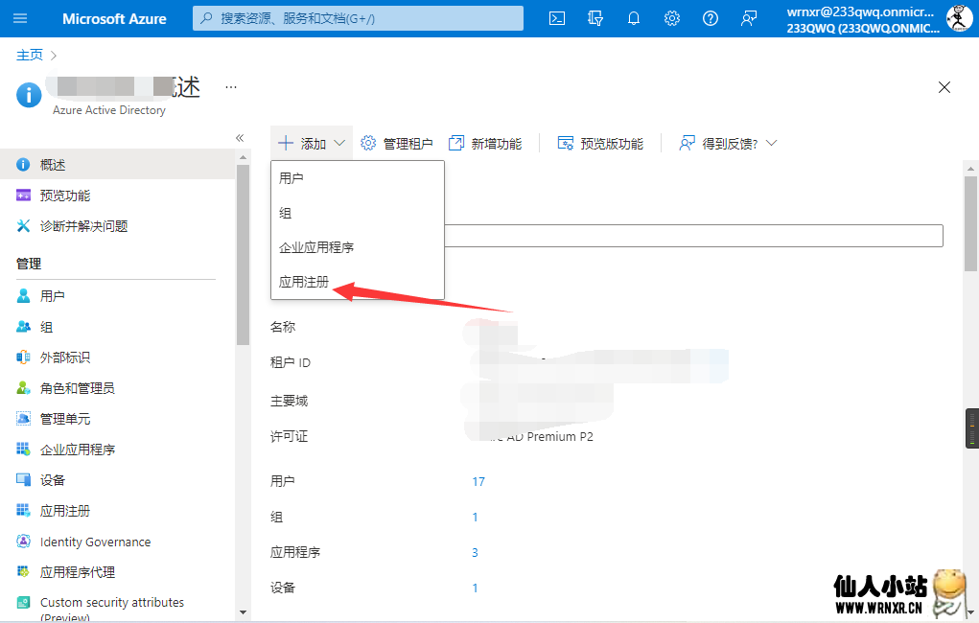Open 管理单元 in the sidebar
This screenshot has height=623, width=979.
tap(117, 419)
